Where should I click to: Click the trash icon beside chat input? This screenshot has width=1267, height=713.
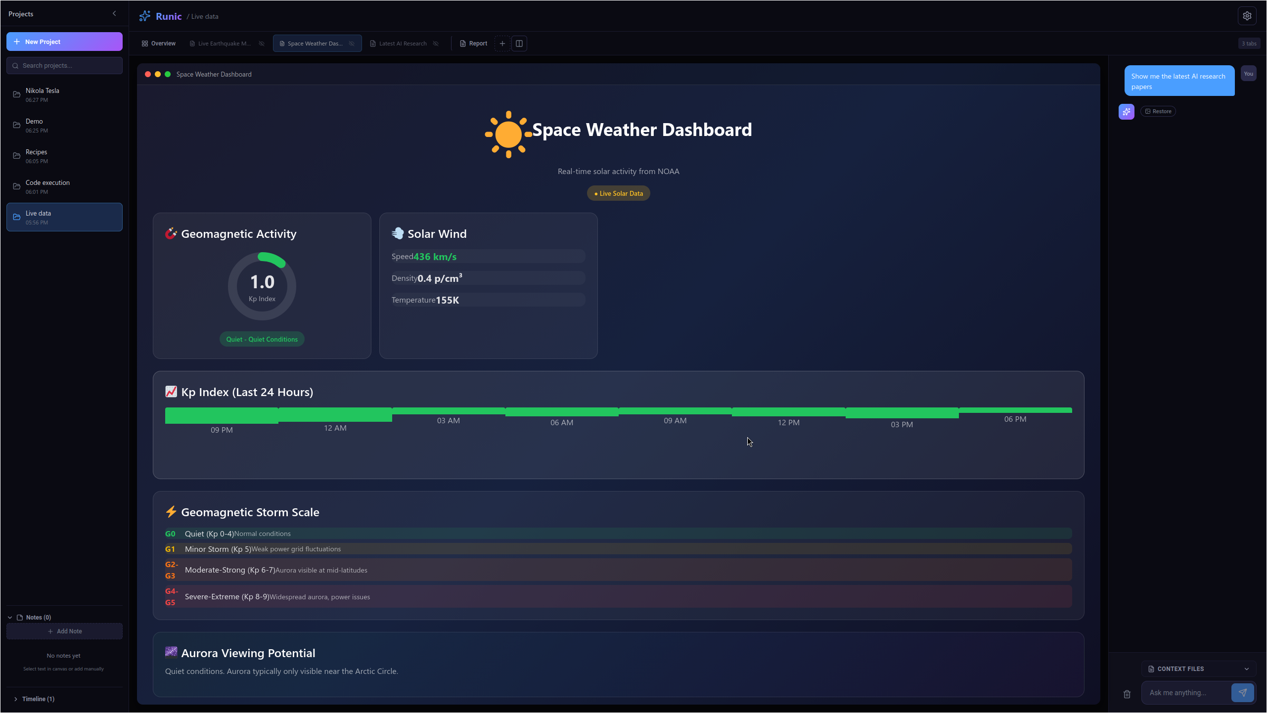coord(1127,694)
